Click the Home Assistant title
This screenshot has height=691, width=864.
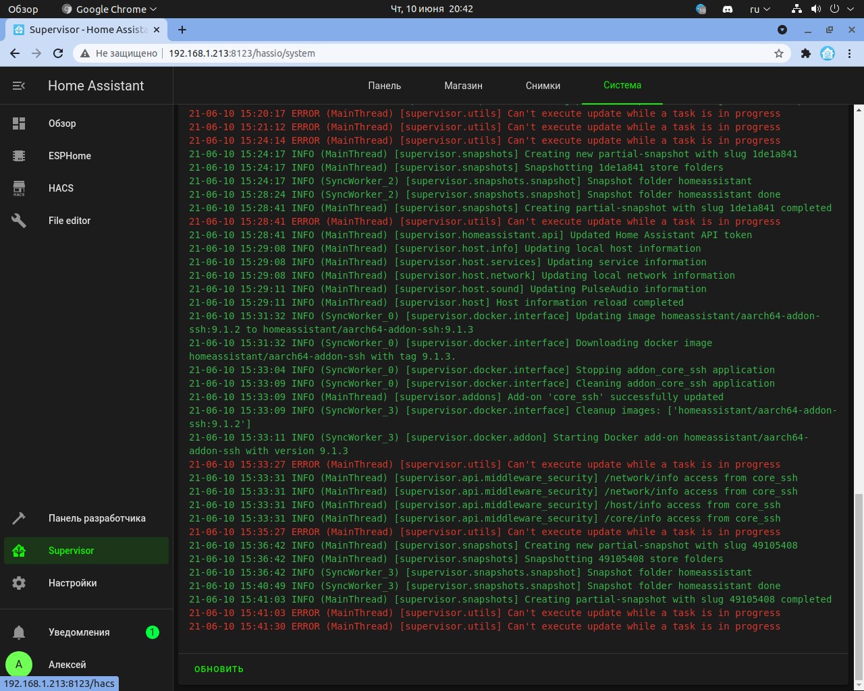click(x=96, y=86)
